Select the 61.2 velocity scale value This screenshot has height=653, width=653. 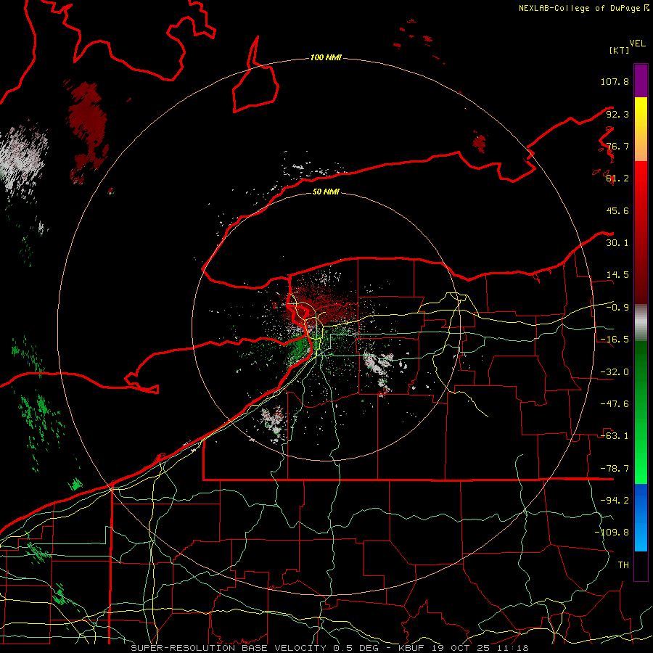(x=617, y=178)
